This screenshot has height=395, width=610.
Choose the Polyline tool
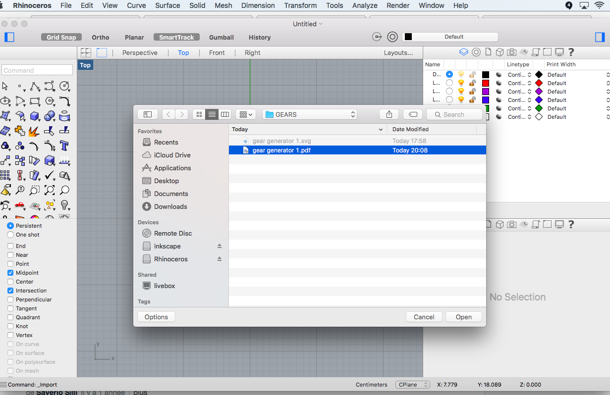(35, 87)
